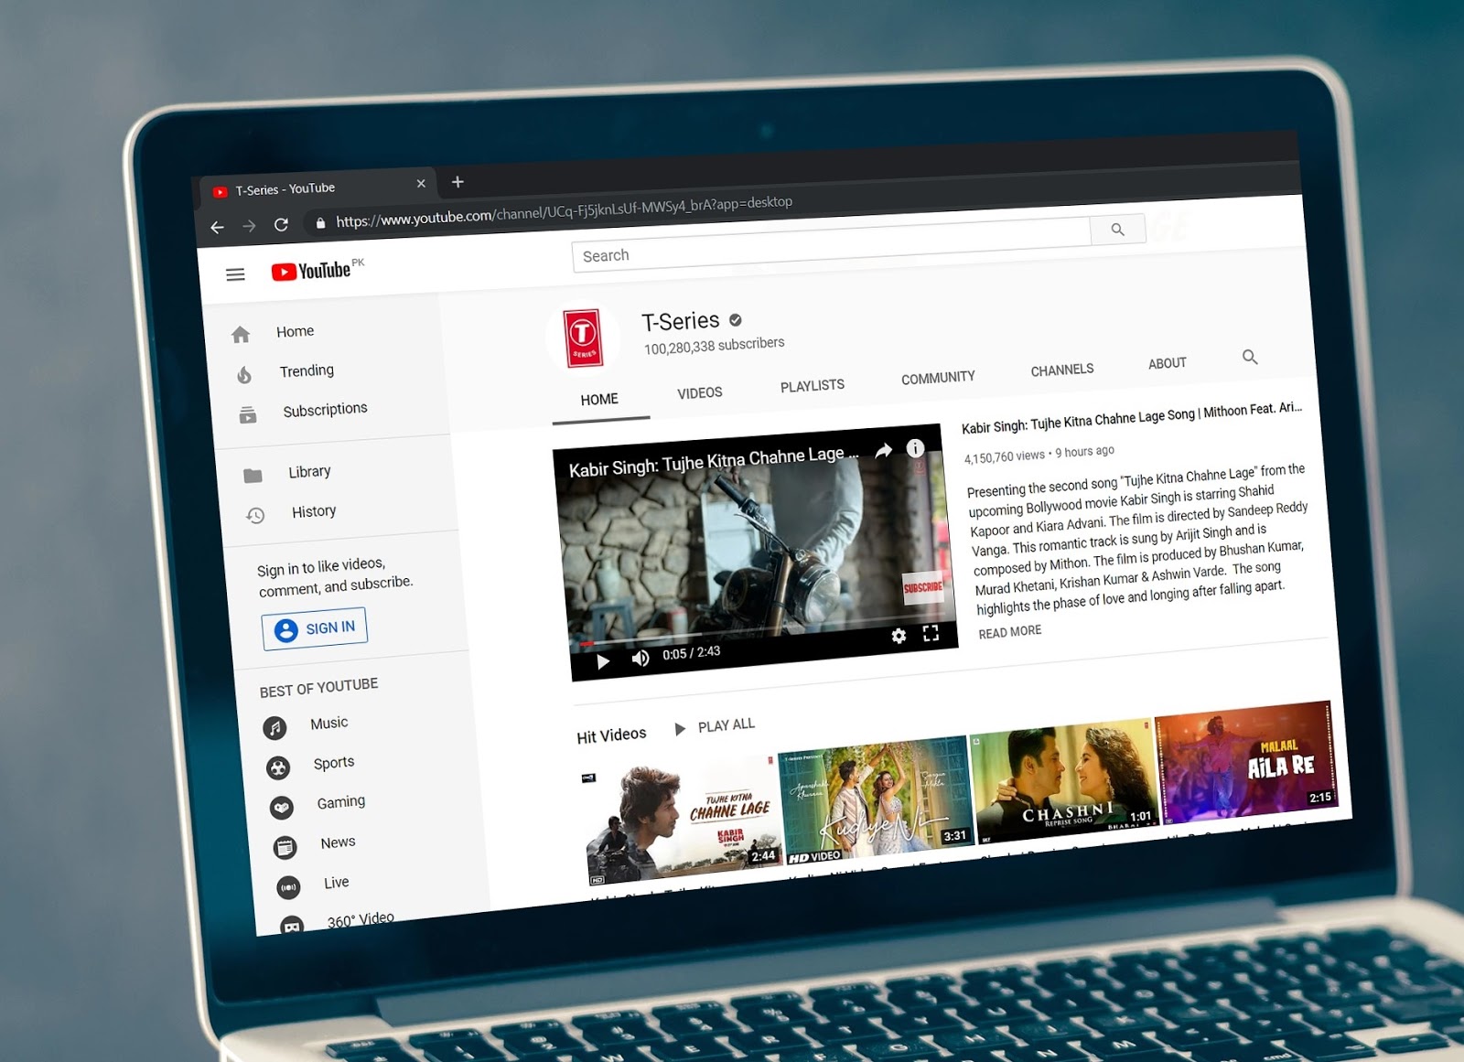Screen dimensions: 1464x1062
Task: Share the video using the arrow icon
Action: 884,450
